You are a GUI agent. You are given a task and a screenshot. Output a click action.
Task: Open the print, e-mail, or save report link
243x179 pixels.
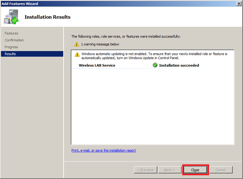point(103,150)
